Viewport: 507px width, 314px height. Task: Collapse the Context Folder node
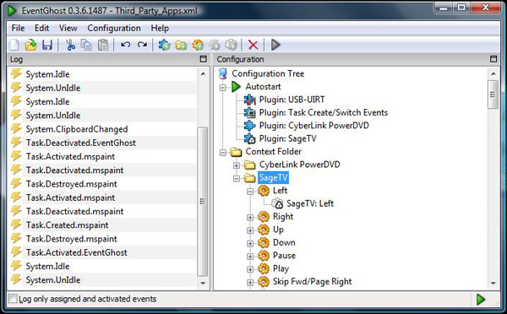223,153
